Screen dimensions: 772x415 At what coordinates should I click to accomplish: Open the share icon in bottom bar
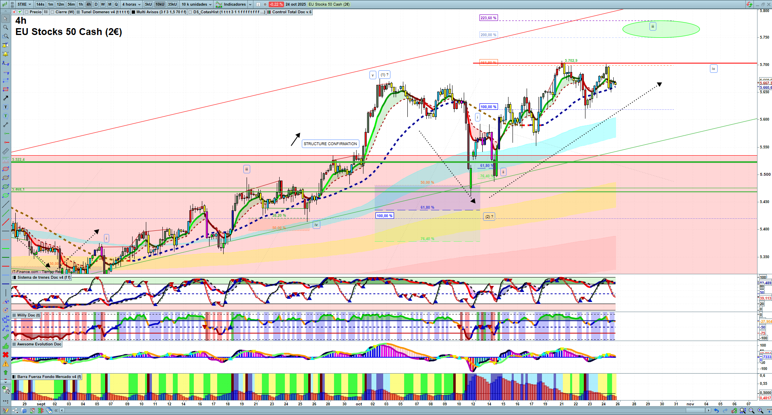pos(15,411)
